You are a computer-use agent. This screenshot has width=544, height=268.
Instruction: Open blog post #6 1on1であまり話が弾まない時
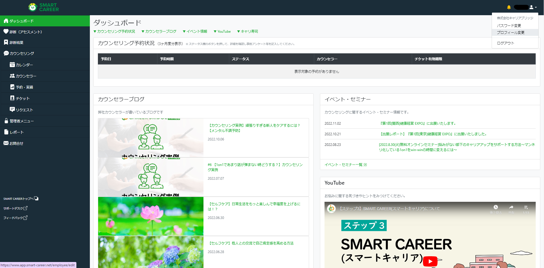pyautogui.click(x=255, y=167)
